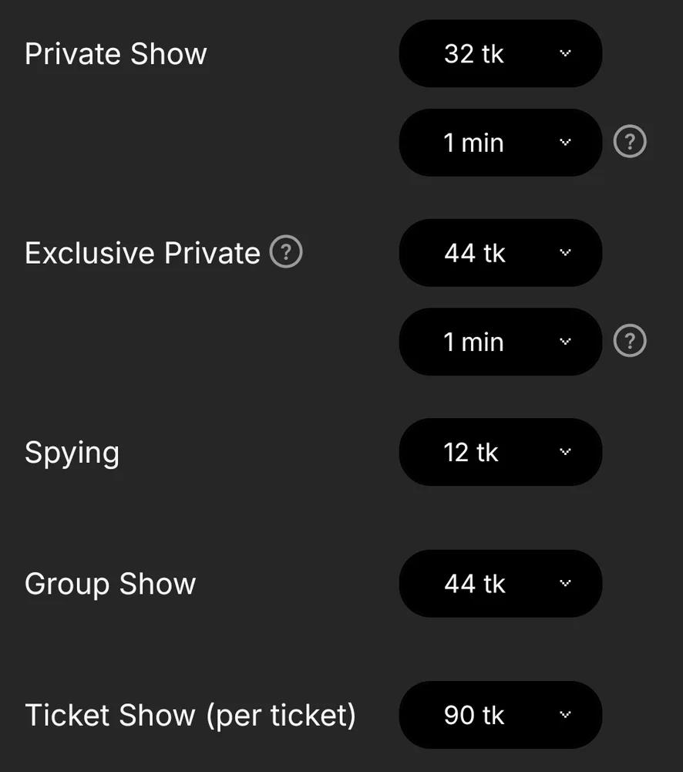Click the chevron in Exclusive Private 44 tk dropdown

[565, 253]
